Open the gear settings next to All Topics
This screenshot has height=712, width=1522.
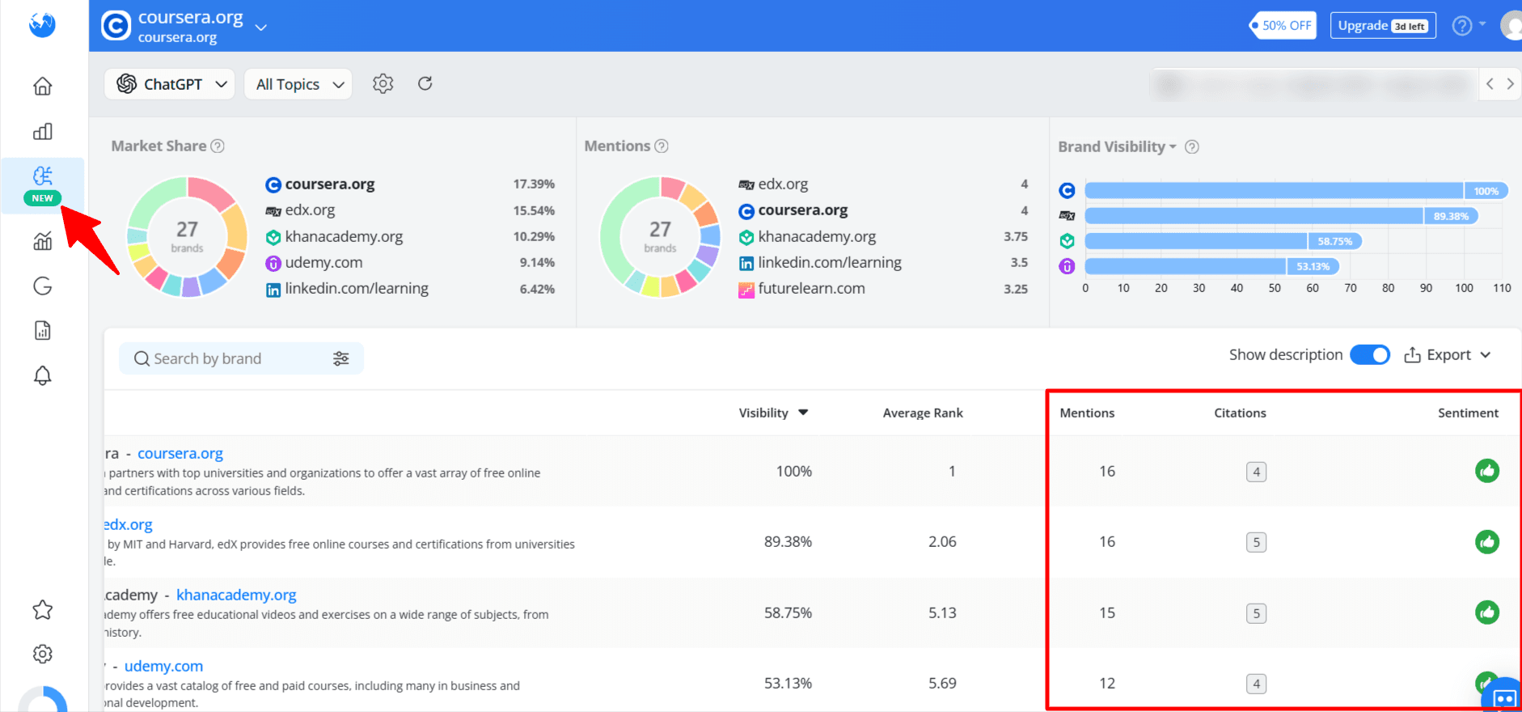383,83
